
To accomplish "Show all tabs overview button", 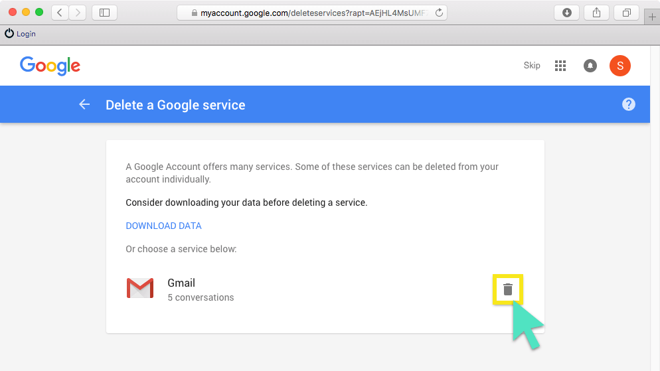I will (x=626, y=13).
